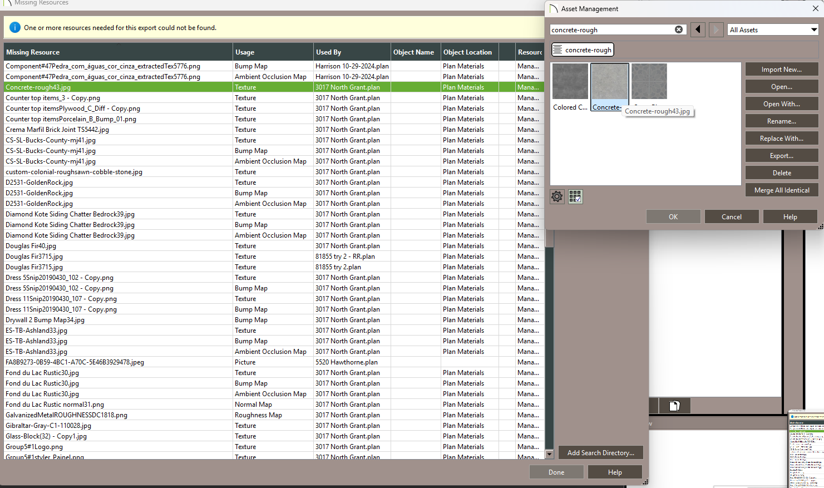Toggle the thumbnail grid view icon

[x=575, y=196]
